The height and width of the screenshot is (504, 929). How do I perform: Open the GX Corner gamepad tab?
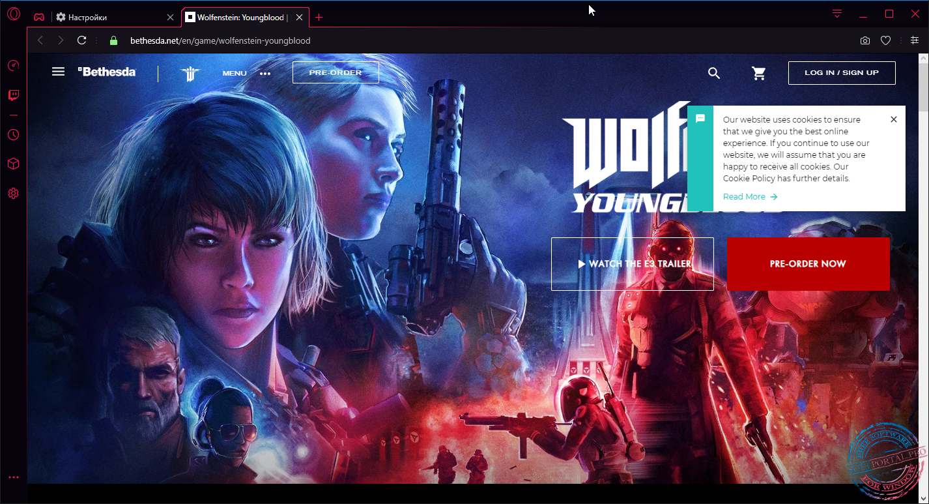(x=39, y=18)
